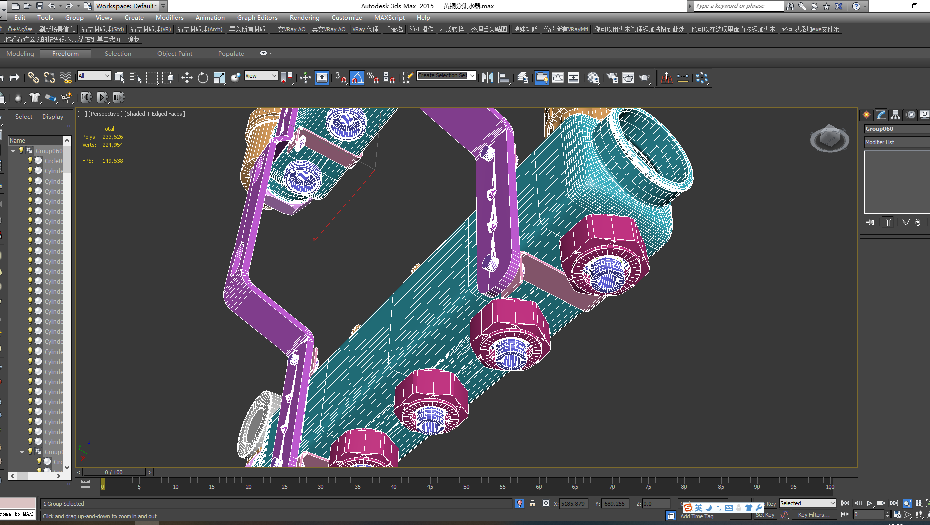Click the Unlink Selection tool
Screen dimensions: 930x525
click(49, 77)
